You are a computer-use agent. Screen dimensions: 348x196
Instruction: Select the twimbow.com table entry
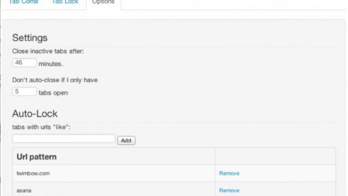tap(33, 173)
